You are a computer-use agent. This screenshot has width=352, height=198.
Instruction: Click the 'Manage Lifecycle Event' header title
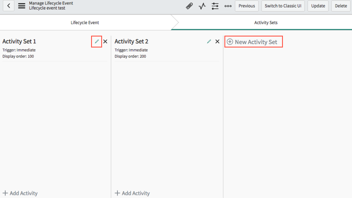click(x=51, y=3)
